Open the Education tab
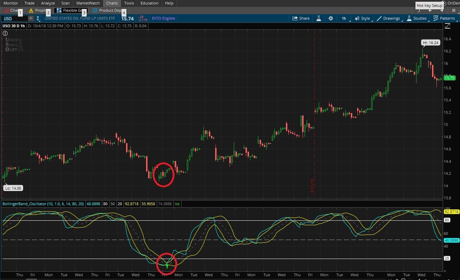460x280 pixels. (150, 3)
